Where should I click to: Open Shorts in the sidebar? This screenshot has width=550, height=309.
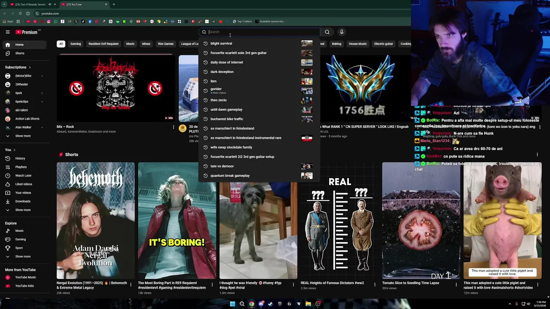click(25, 53)
